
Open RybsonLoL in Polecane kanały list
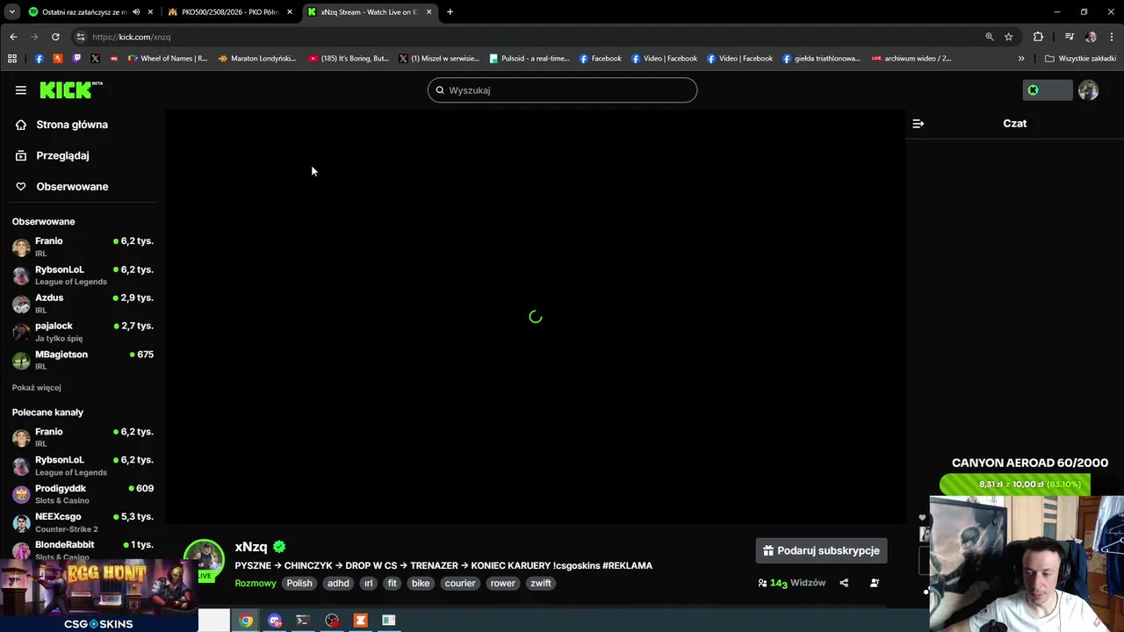tap(83, 465)
